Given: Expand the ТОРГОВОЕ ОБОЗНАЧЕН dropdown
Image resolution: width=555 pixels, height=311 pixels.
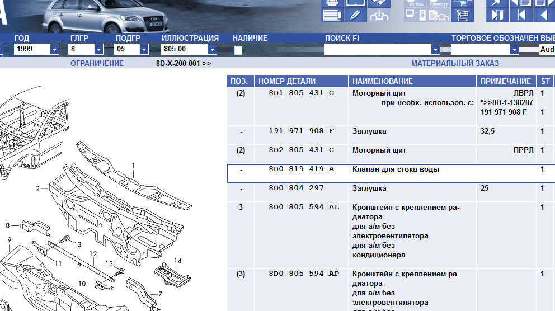Looking at the screenshot, I should pyautogui.click(x=514, y=50).
